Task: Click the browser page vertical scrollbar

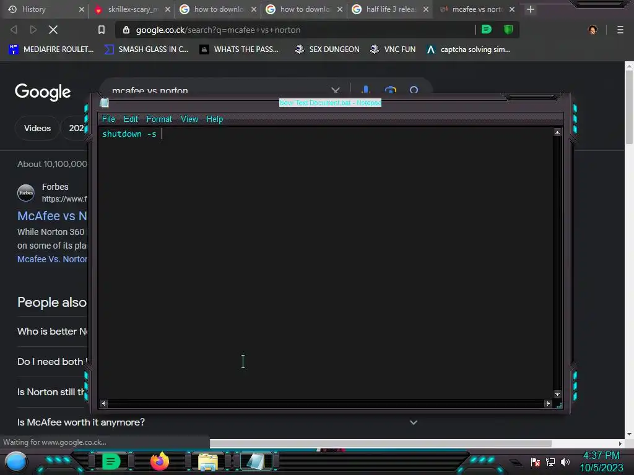Action: 629,108
